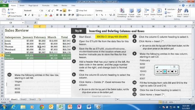Click the Accounting dollar sign format
195x110 pixels.
97,15
